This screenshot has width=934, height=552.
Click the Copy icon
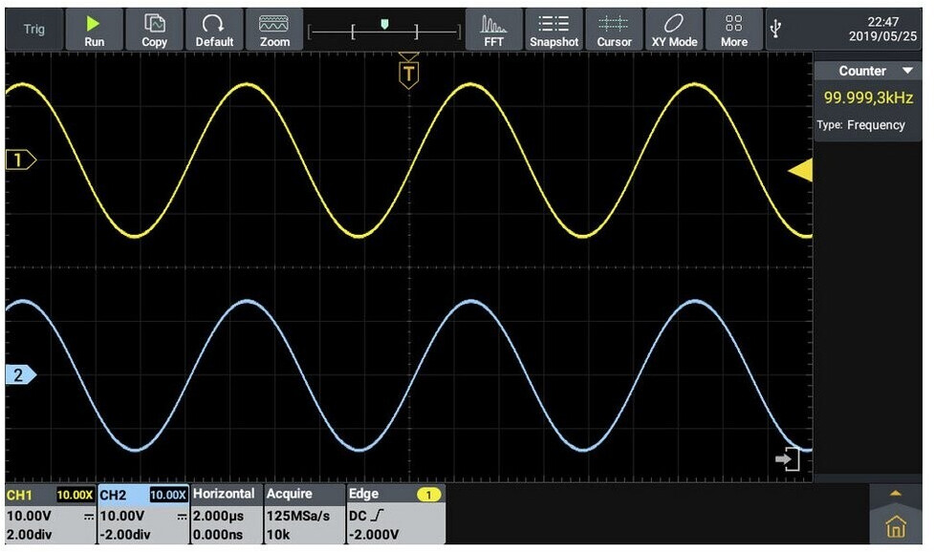[x=154, y=29]
